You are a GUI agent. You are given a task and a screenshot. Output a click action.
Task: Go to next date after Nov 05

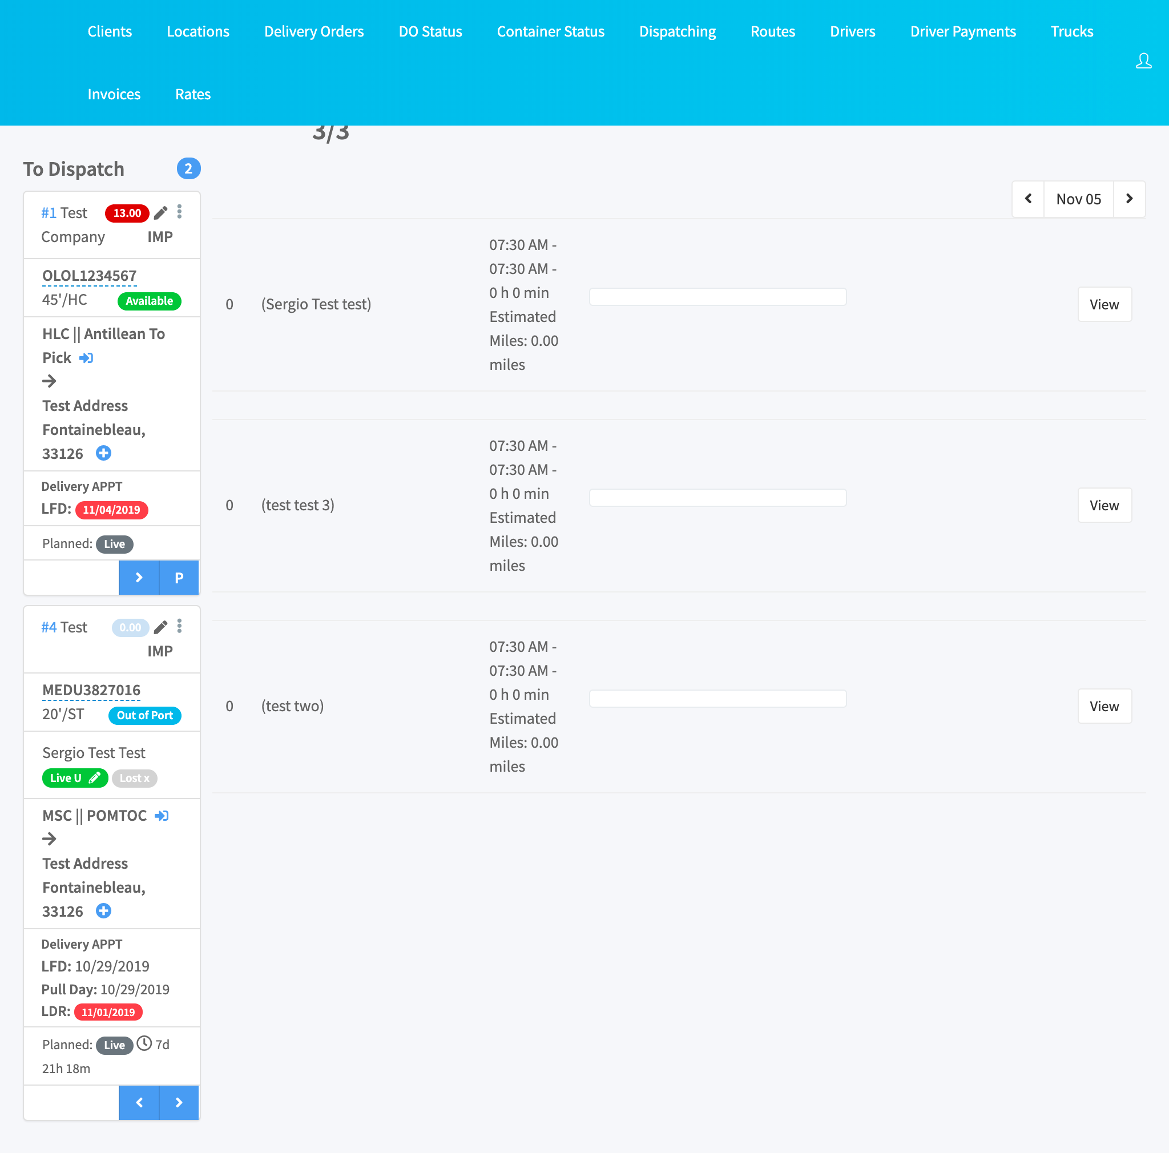1128,199
